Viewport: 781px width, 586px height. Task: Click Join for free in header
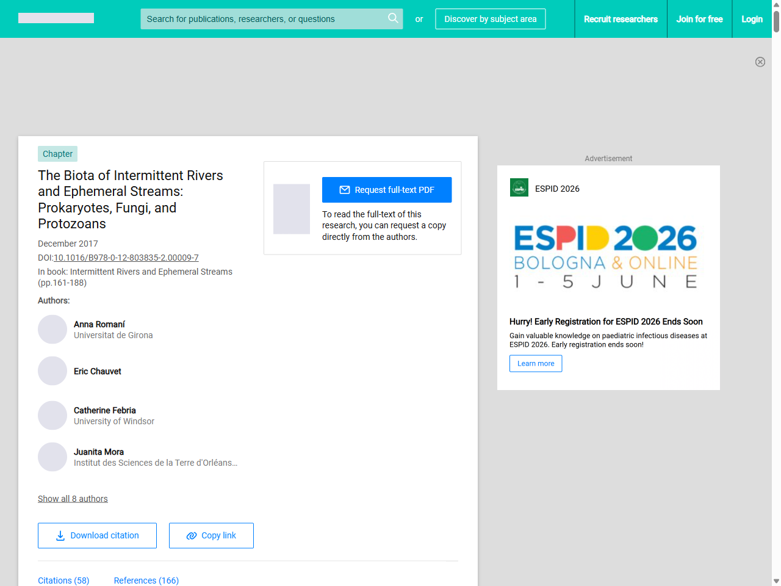click(699, 19)
